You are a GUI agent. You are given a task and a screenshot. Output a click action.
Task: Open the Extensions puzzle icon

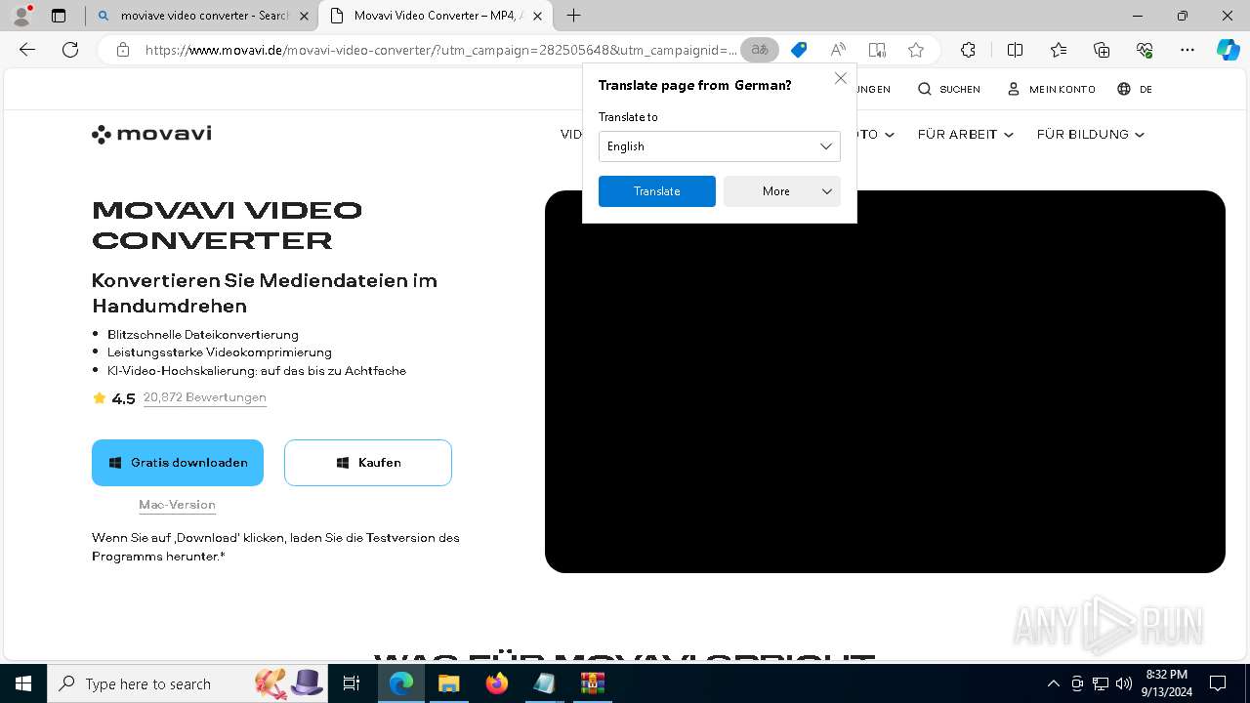968,50
